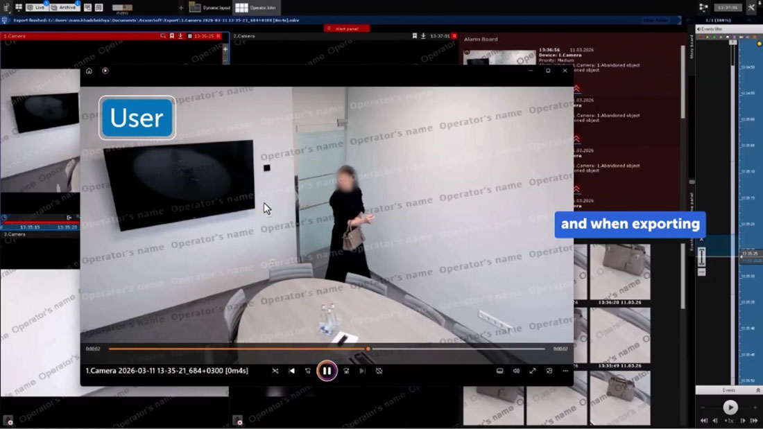Zoom in with plus on 1.Camera tile
The height and width of the screenshot is (429, 763).
pos(225,49)
